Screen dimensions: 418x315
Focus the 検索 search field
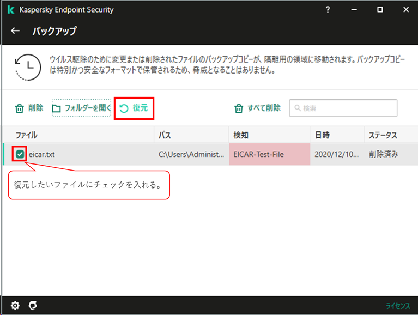click(343, 108)
